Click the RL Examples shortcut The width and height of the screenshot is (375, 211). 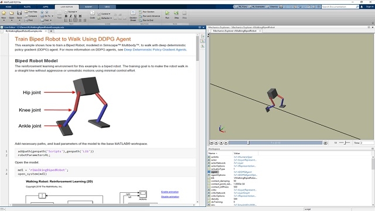pos(257,6)
